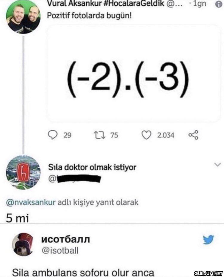This screenshot has width=224, height=277.
Task: Follow the @nvaksankur mention link
Action: click(31, 203)
